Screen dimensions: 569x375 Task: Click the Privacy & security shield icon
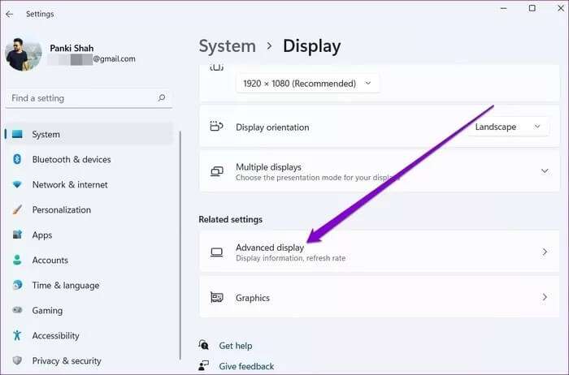click(x=16, y=361)
